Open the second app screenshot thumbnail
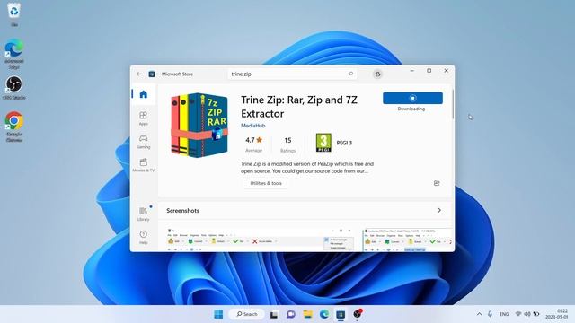The height and width of the screenshot is (323, 575). coord(408,240)
